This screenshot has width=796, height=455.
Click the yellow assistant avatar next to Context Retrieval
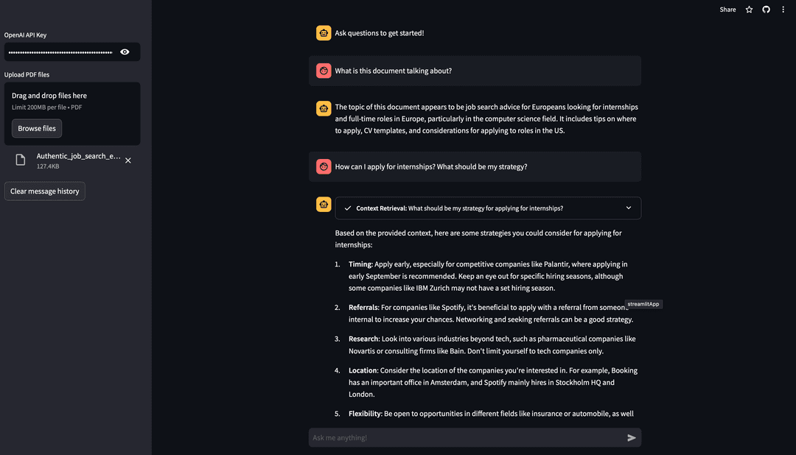click(323, 205)
